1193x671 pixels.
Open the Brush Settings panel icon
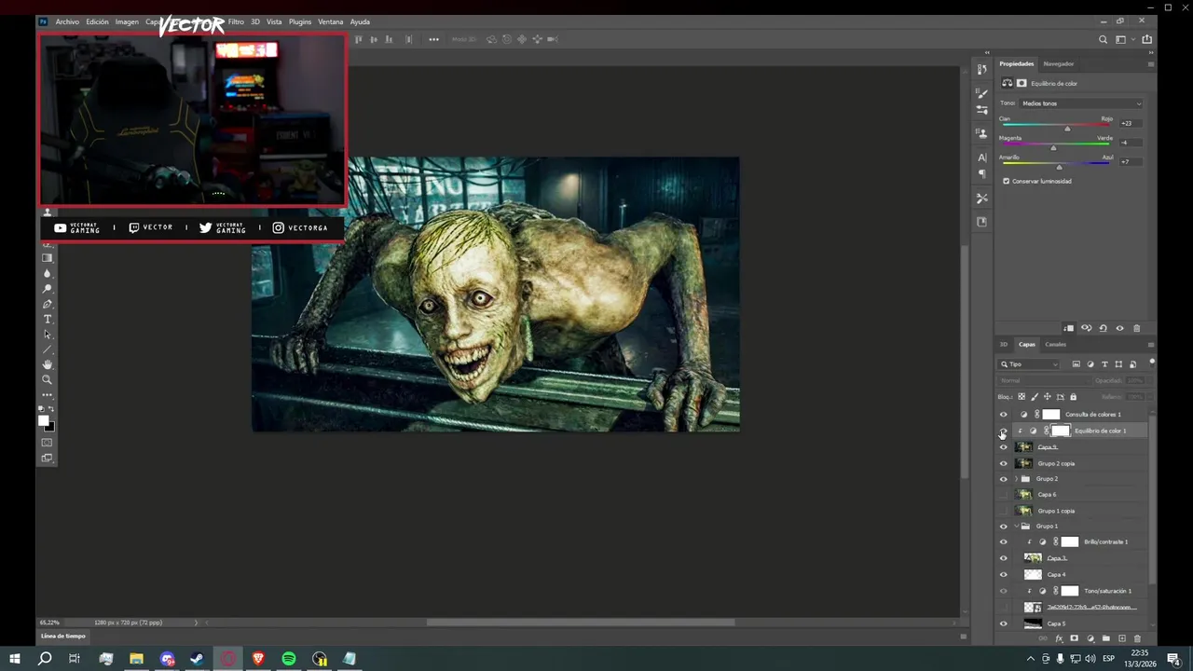pyautogui.click(x=981, y=110)
